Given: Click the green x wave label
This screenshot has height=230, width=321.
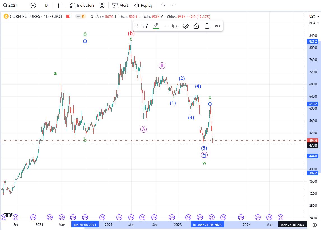Looking at the screenshot, I should pyautogui.click(x=210, y=98).
